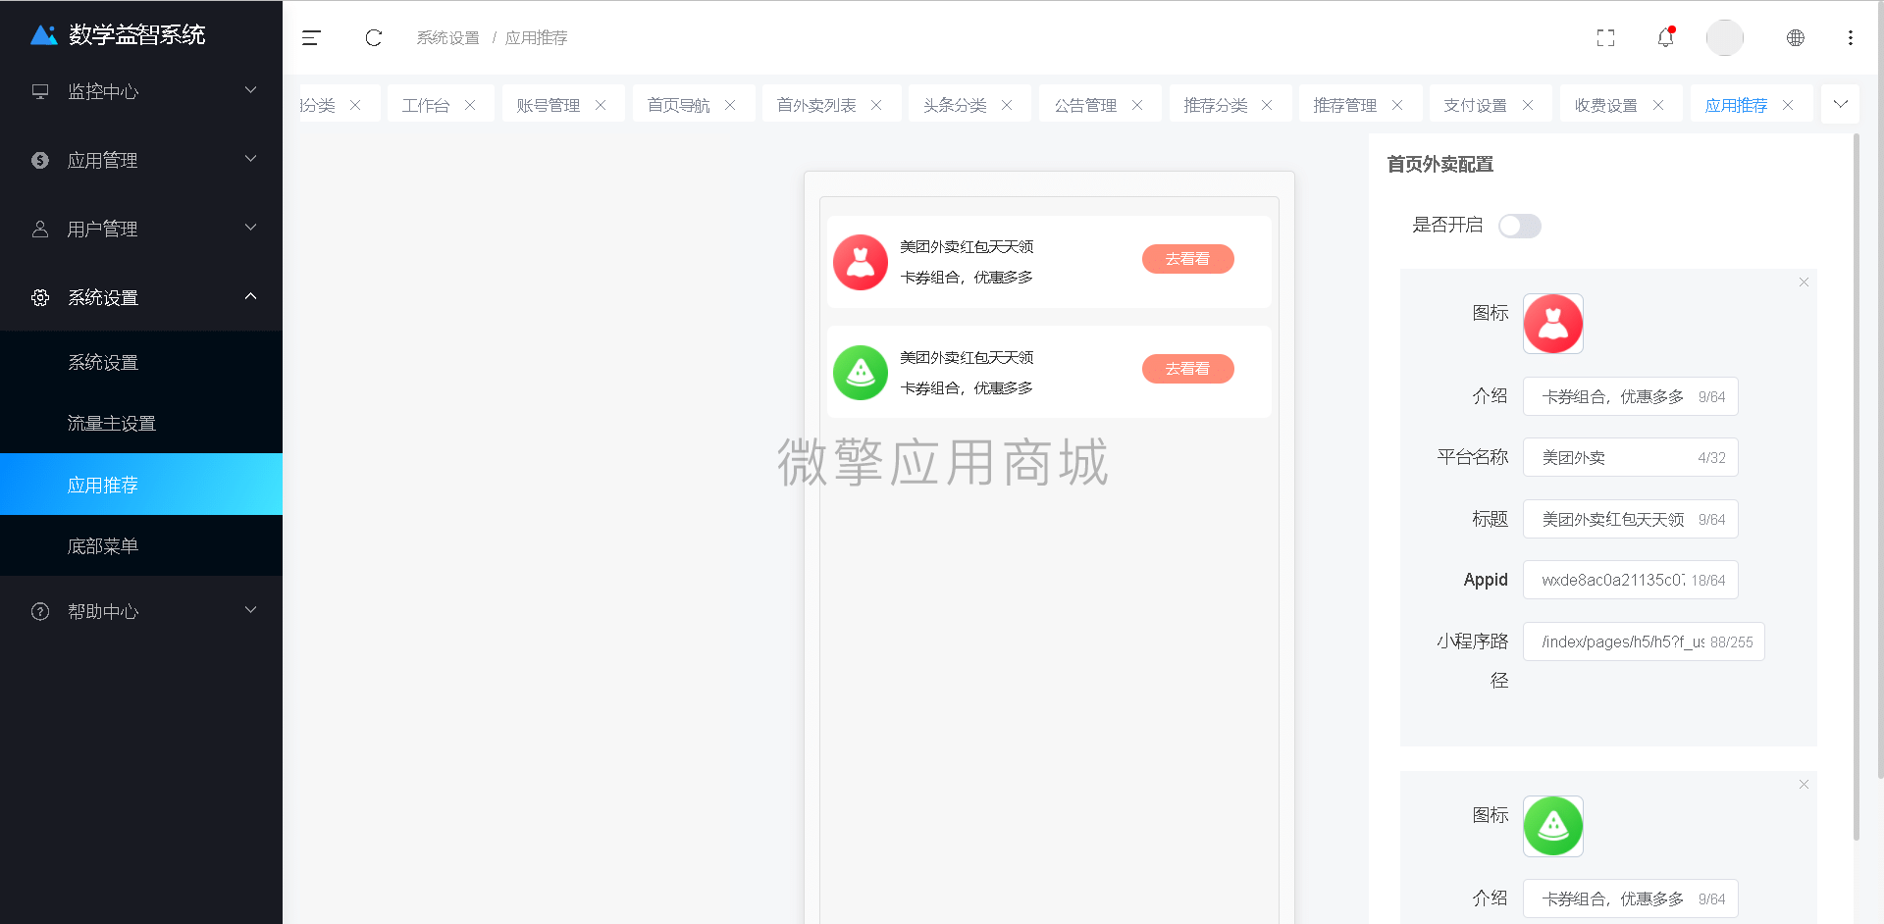The image size is (1884, 924).
Task: Click 系统设置 breadcrumb link
Action: 447,38
